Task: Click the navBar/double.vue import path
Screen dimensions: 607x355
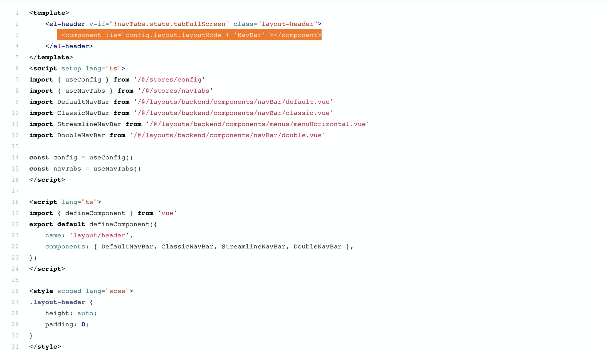Action: click(x=227, y=135)
